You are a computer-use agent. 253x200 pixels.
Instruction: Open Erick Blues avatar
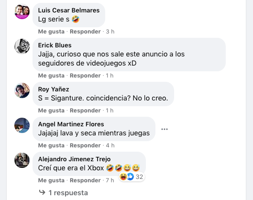[22, 46]
